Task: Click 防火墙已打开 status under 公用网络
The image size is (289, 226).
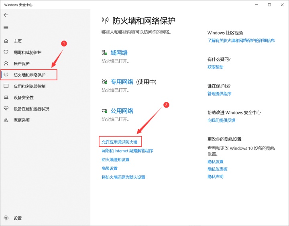Action: pyautogui.click(x=115, y=120)
